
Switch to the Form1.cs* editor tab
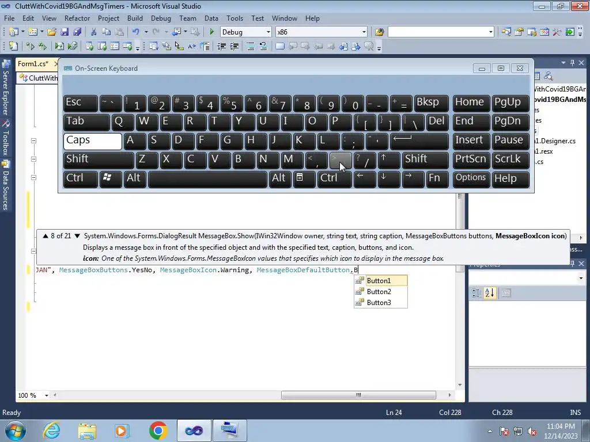coord(33,64)
